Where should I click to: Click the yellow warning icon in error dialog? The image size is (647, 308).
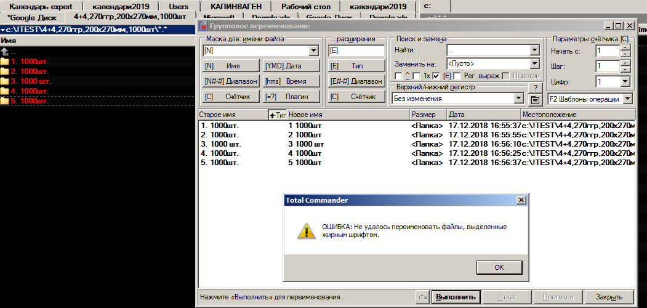pyautogui.click(x=306, y=231)
